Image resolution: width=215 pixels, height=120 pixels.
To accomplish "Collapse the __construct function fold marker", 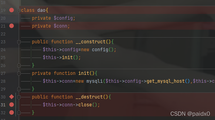I will pyautogui.click(x=19, y=42).
